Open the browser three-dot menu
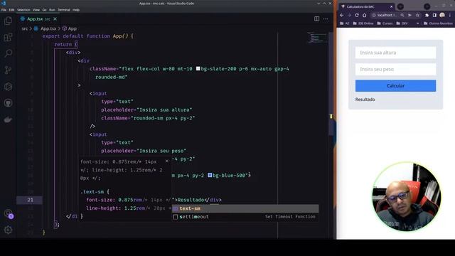Screen dimensions: 455x256 click(x=450, y=15)
